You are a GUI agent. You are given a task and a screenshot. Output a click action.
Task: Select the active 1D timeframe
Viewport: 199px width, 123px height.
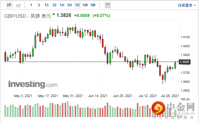tap(77, 5)
